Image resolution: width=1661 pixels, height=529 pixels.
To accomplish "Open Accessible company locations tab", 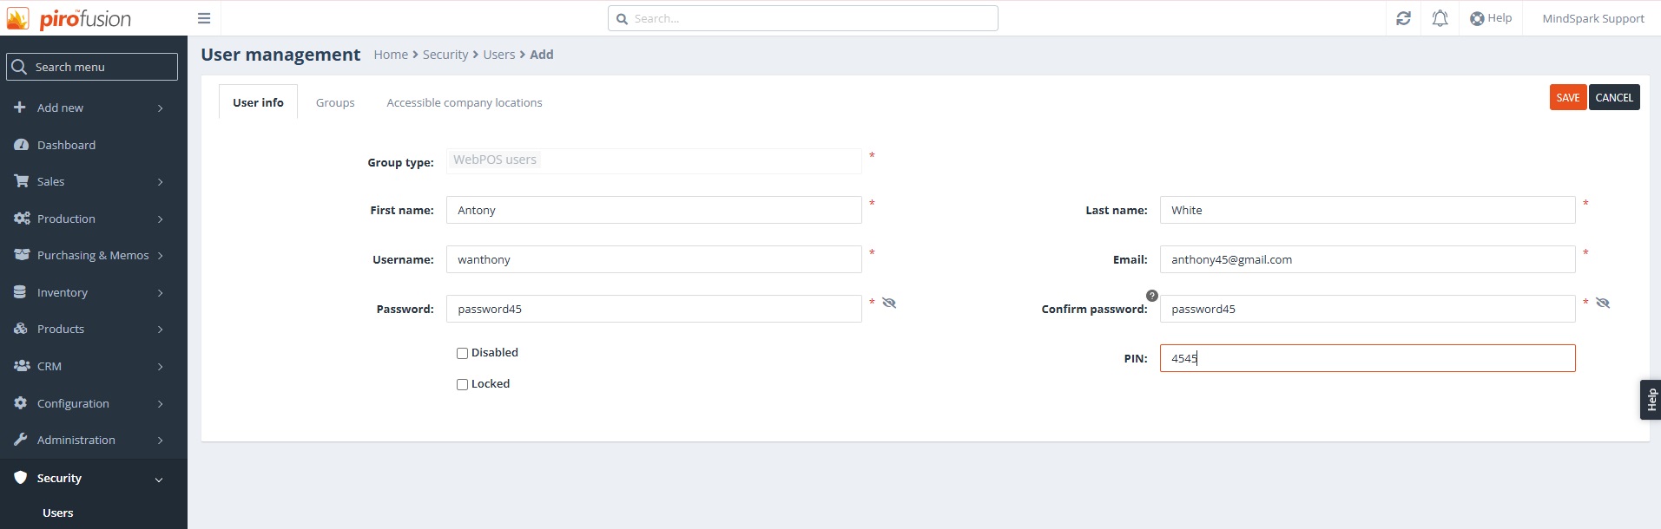I will [x=464, y=102].
